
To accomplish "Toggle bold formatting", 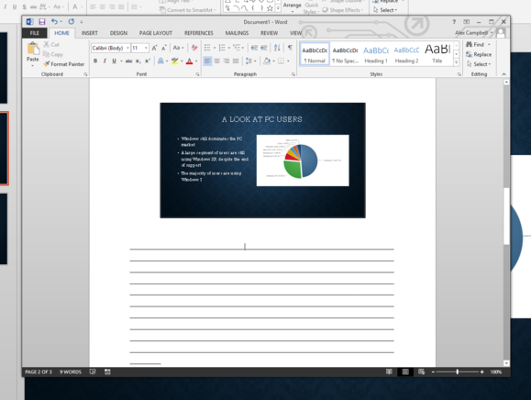I will (95, 61).
